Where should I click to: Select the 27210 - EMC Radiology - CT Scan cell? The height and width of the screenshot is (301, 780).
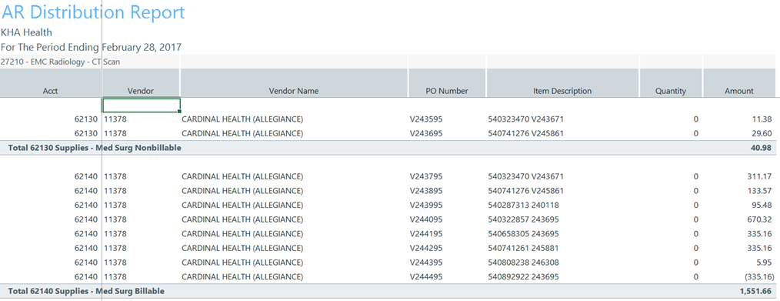pos(60,62)
